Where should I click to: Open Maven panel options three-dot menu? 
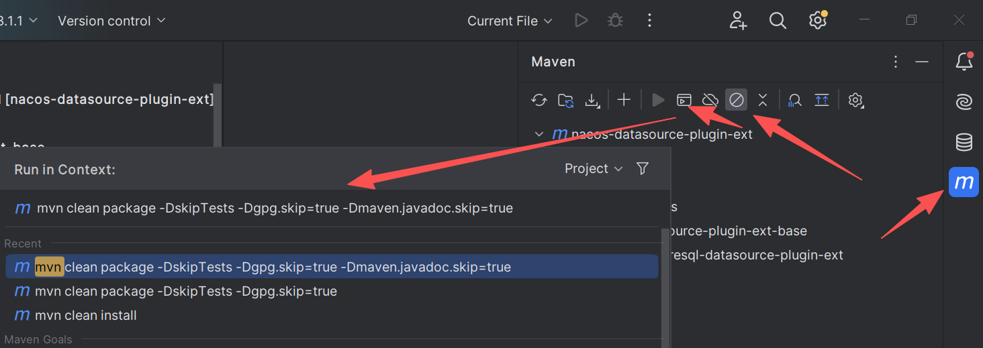896,62
